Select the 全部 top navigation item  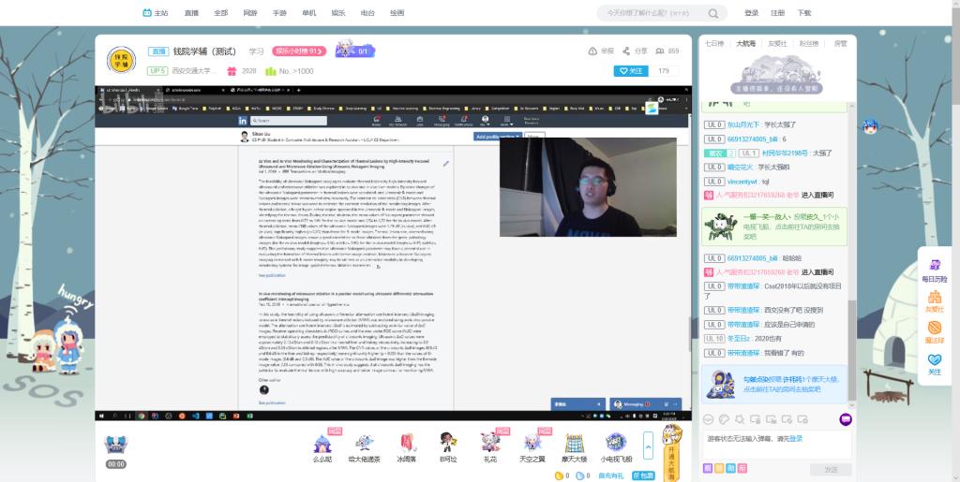point(221,13)
